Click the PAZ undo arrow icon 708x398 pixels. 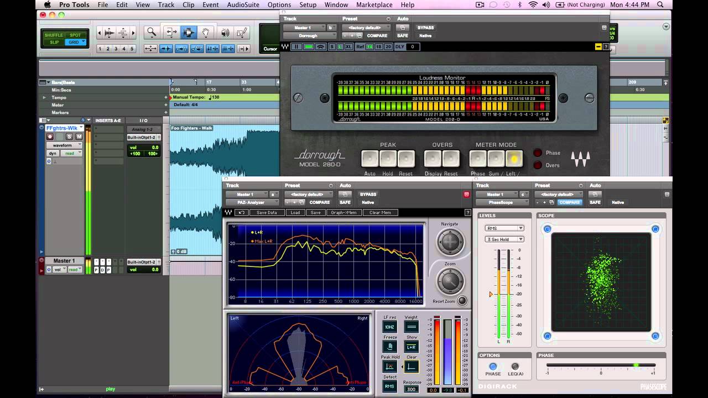click(242, 213)
